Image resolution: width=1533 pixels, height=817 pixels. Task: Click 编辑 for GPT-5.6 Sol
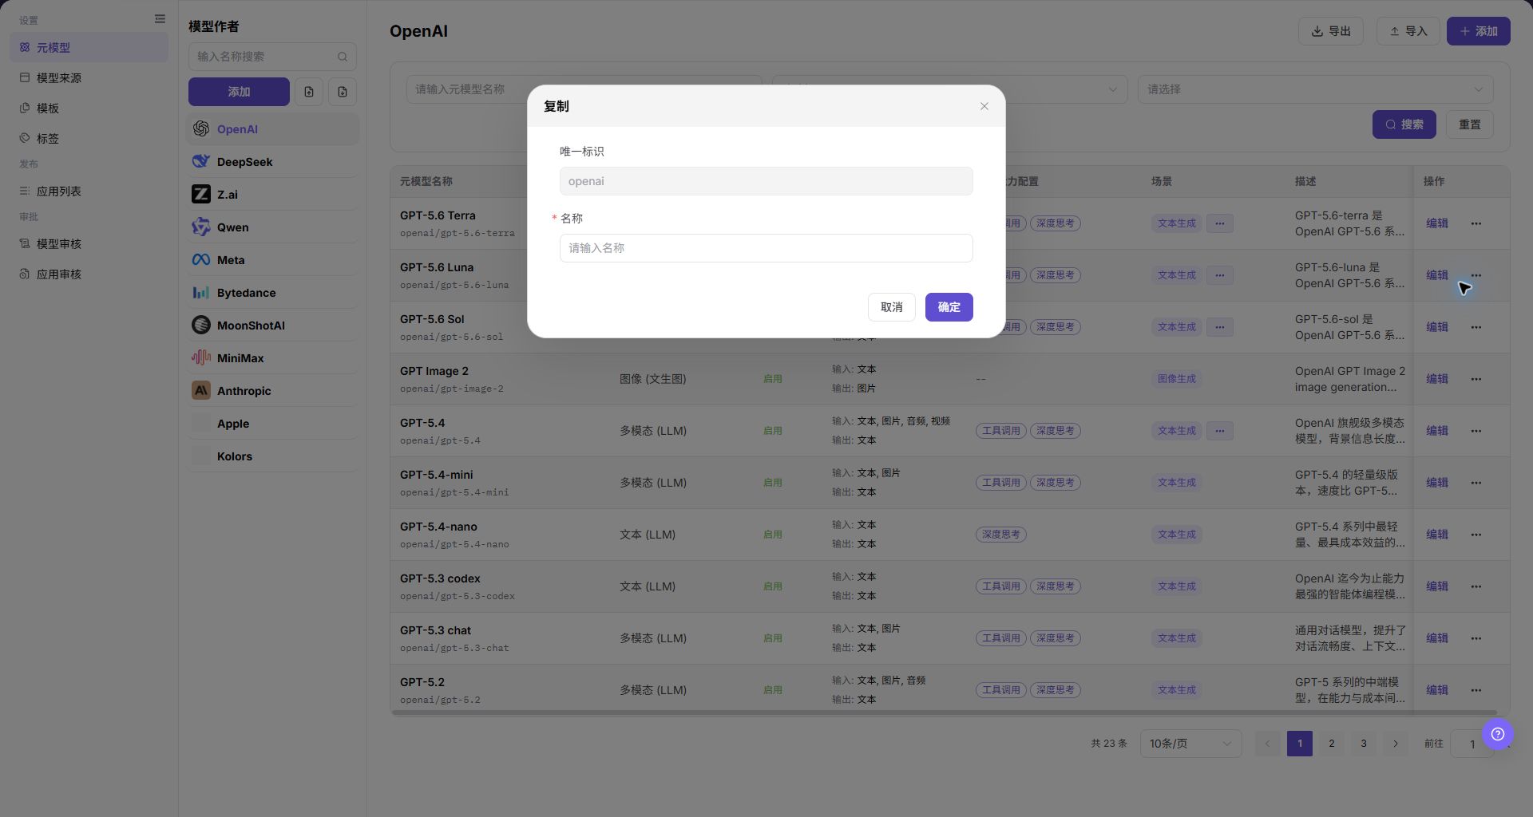point(1436,327)
